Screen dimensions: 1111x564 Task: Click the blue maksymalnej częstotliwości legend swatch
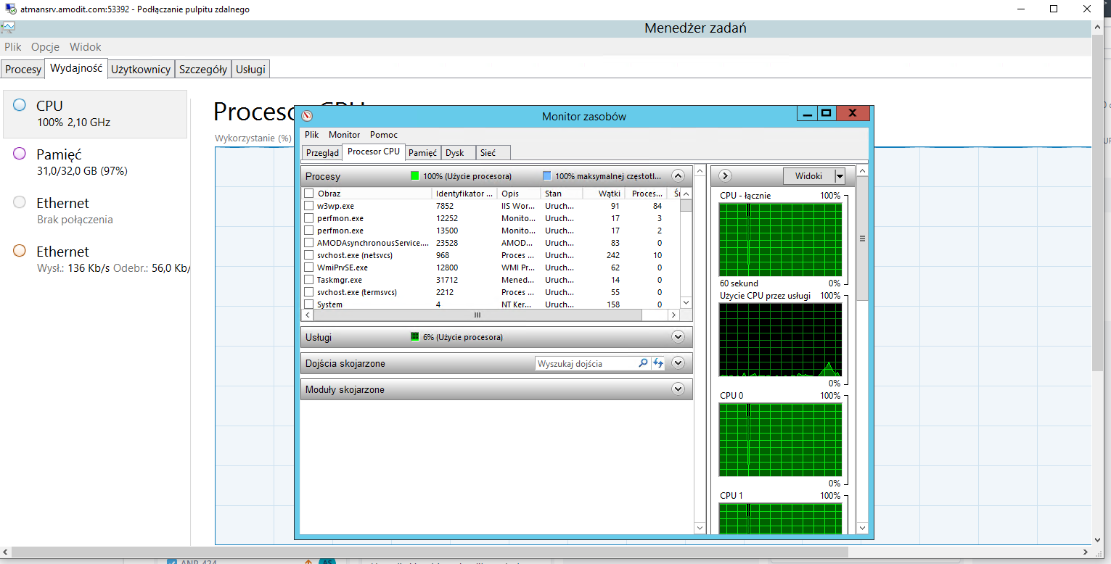547,175
